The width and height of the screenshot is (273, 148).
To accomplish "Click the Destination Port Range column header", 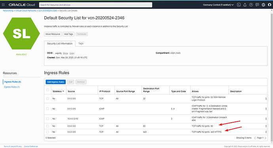I will [151, 90].
